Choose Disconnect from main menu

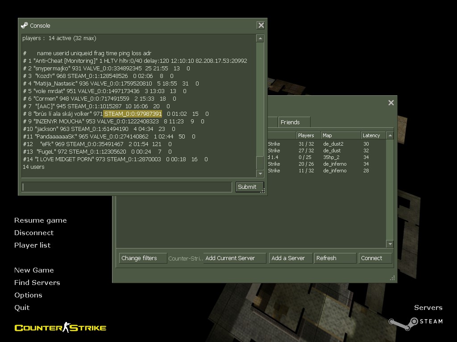(34, 232)
